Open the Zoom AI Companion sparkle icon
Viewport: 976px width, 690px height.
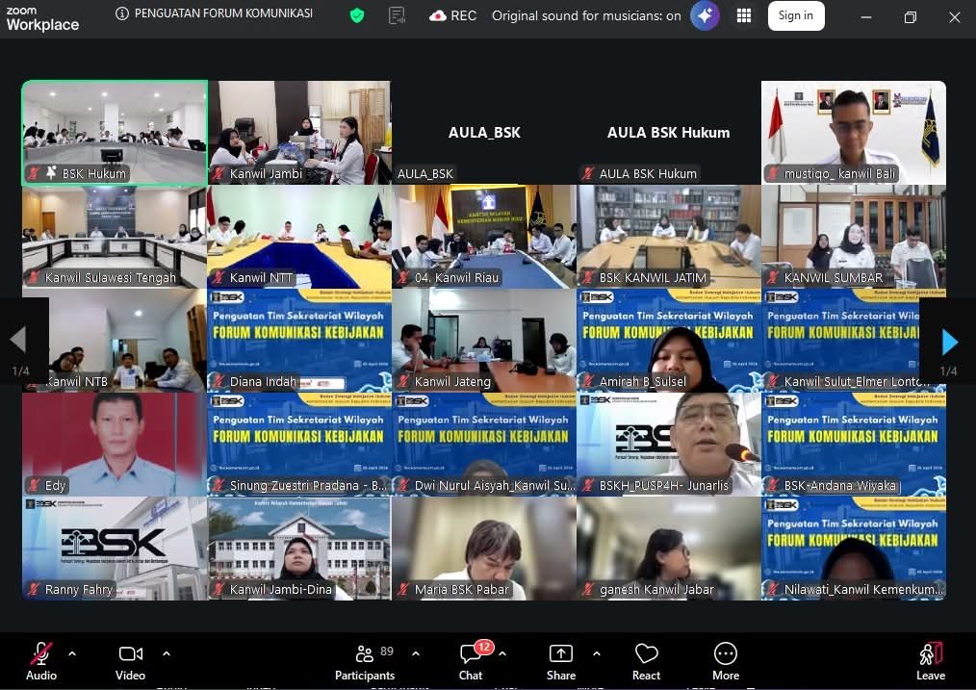[x=705, y=15]
